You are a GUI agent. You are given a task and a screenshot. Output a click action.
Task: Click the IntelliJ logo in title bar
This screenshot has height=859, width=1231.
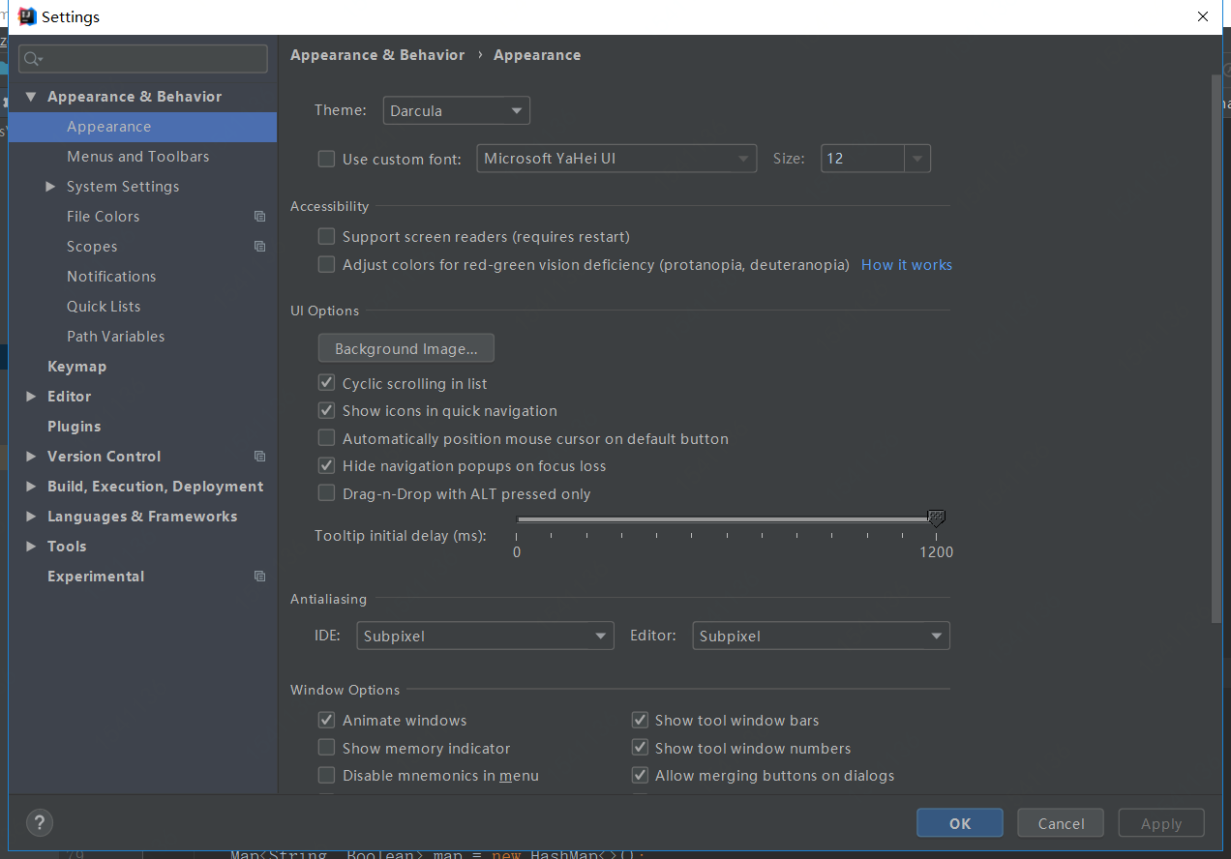point(27,16)
